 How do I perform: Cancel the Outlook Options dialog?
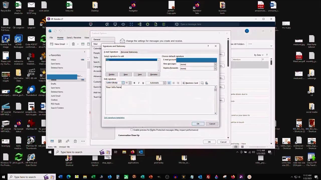(x=223, y=142)
